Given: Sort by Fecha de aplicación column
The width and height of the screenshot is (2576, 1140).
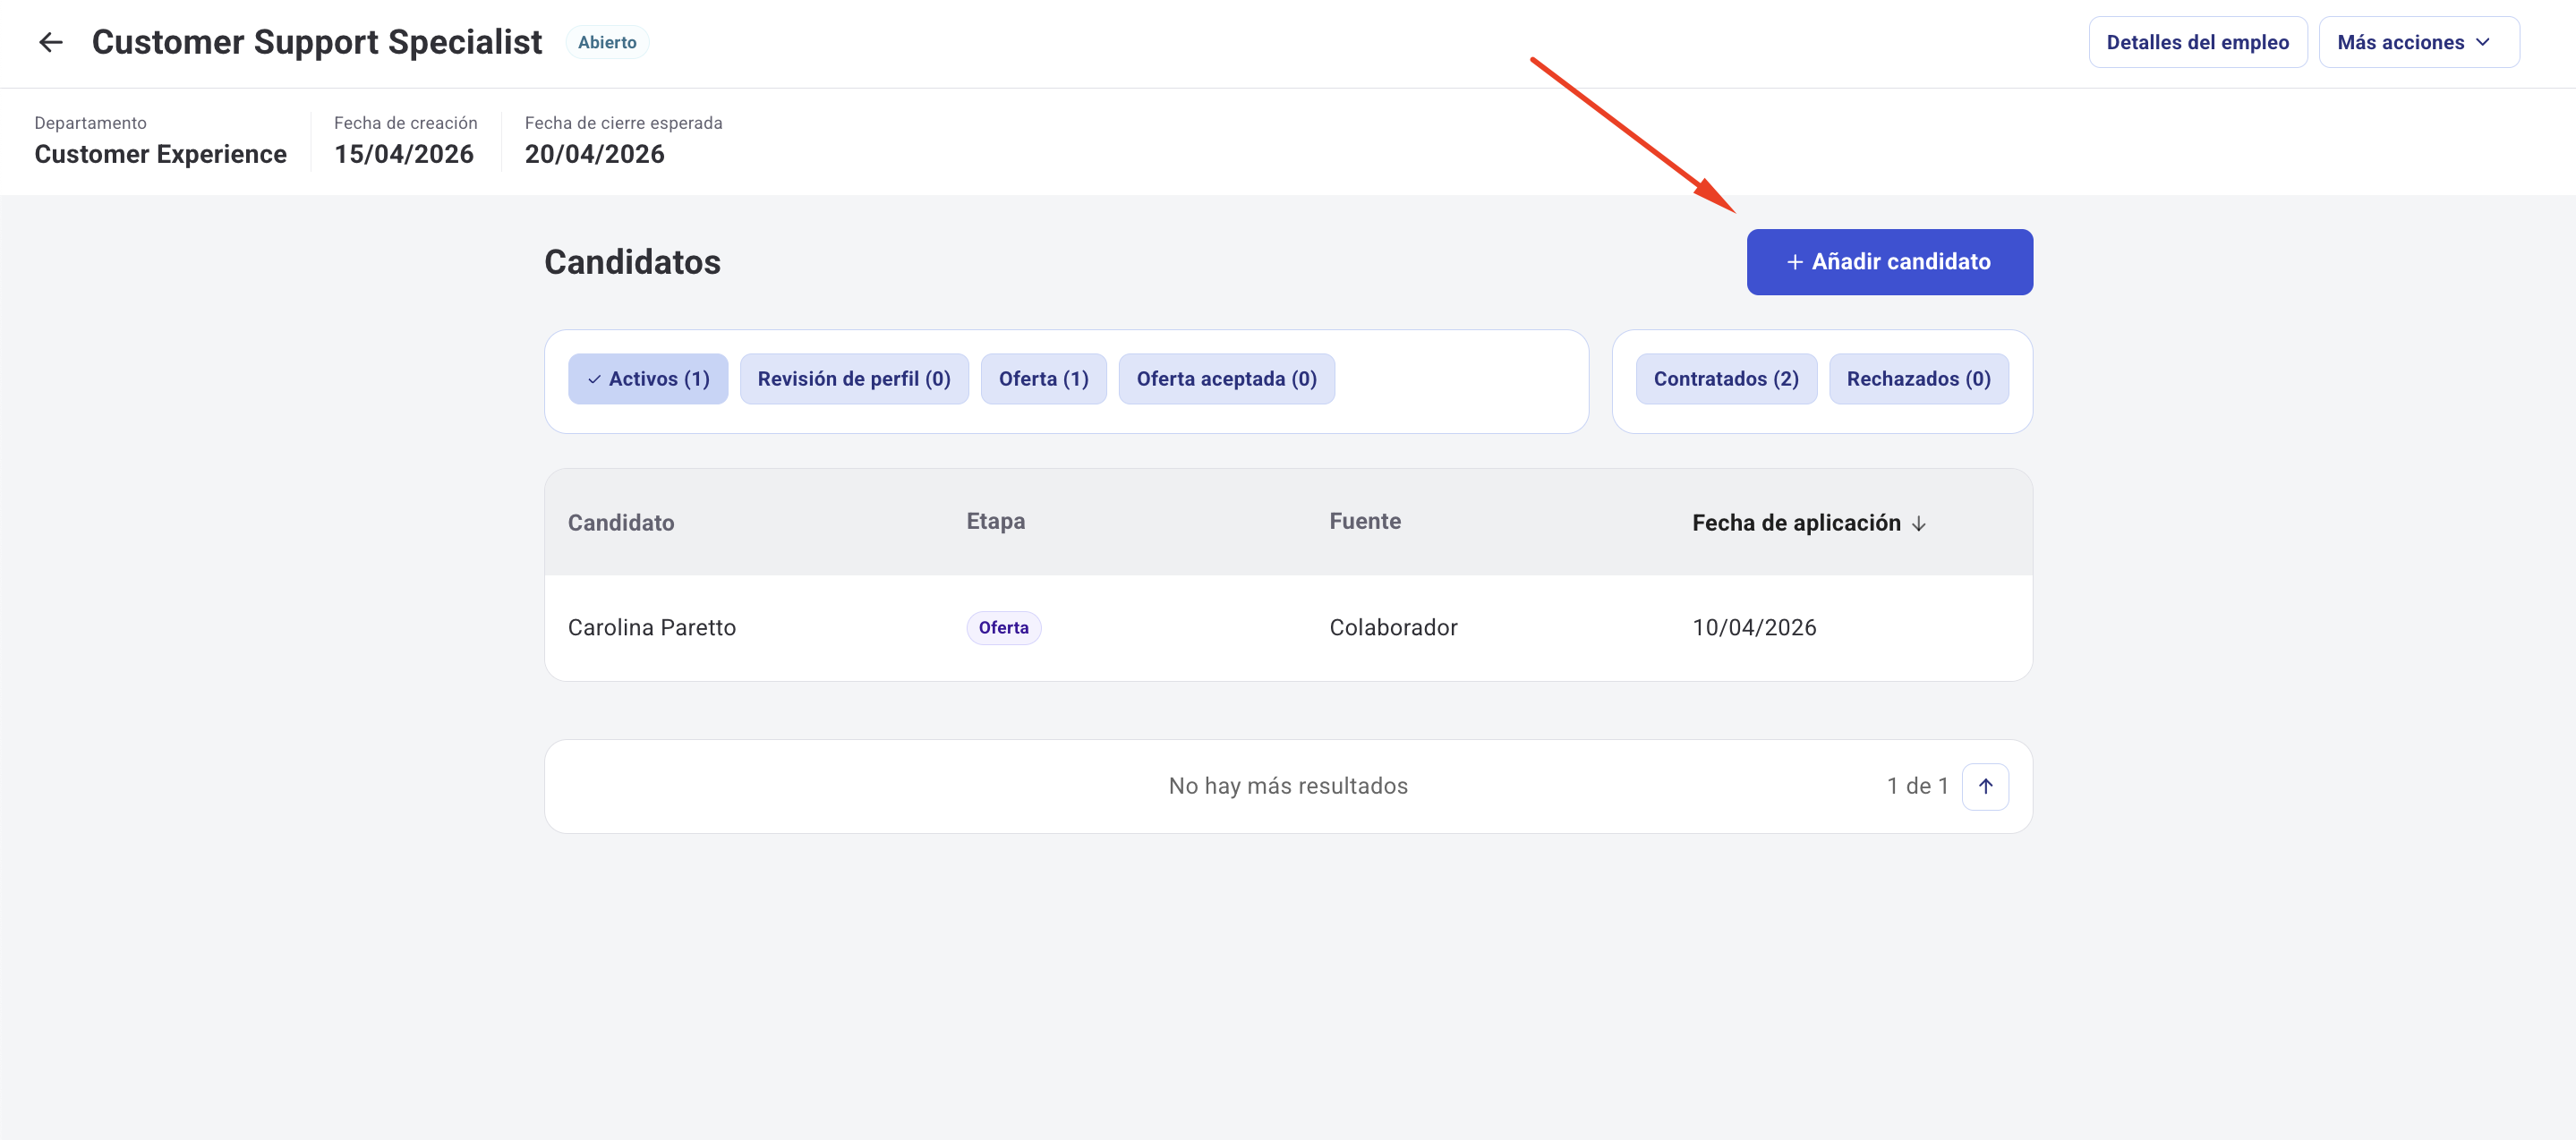Looking at the screenshot, I should click(x=1795, y=523).
